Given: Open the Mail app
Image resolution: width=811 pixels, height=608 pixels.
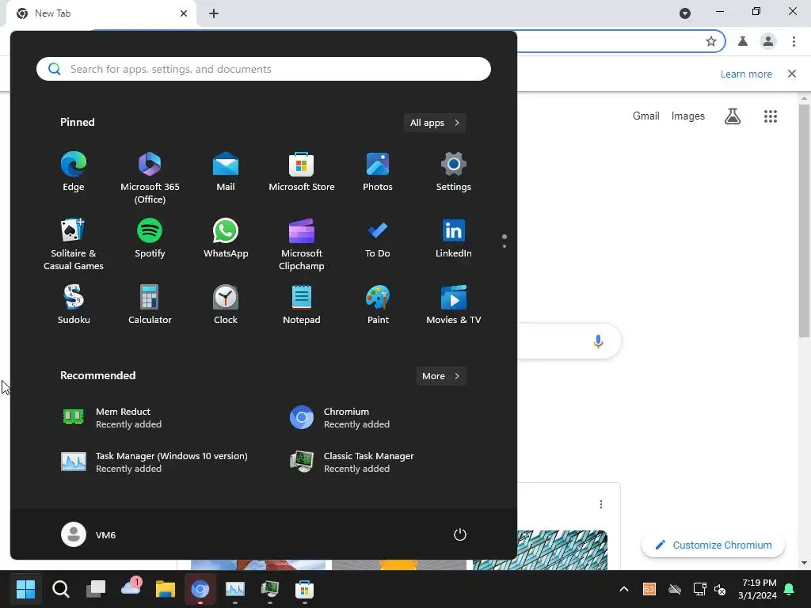Looking at the screenshot, I should (x=226, y=172).
